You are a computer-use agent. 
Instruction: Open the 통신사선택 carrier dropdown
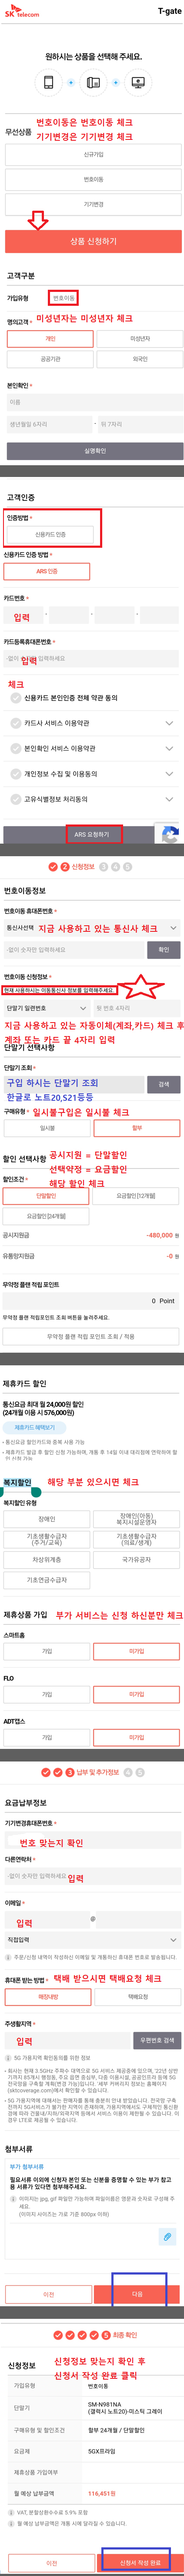click(x=93, y=928)
